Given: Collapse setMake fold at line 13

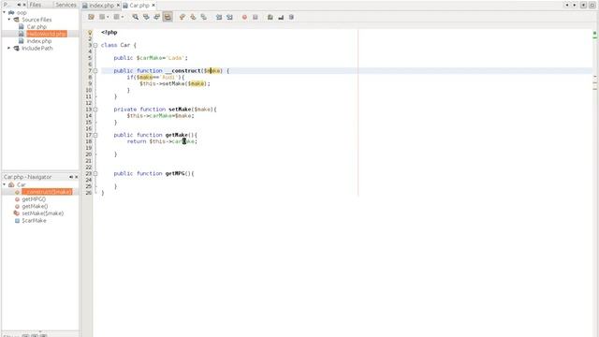Looking at the screenshot, I should click(95, 110).
